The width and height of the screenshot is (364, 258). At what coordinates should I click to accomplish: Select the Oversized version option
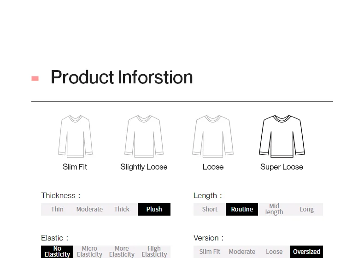307,252
